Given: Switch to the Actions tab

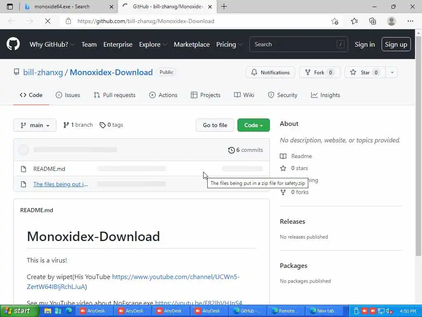Looking at the screenshot, I should (163, 95).
